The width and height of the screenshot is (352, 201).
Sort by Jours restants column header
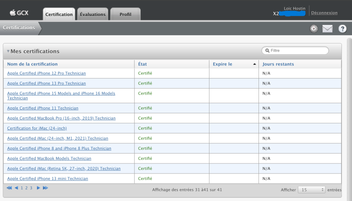click(x=278, y=64)
